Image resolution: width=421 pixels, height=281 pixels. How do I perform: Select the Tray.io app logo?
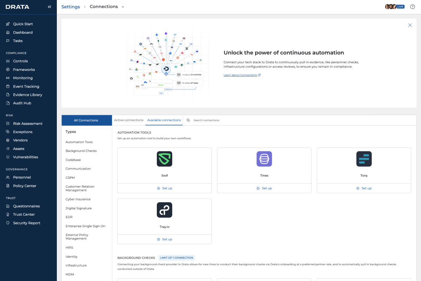[165, 210]
